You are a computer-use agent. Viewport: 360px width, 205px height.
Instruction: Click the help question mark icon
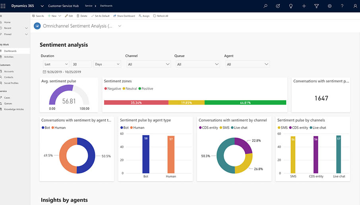[x=342, y=6]
